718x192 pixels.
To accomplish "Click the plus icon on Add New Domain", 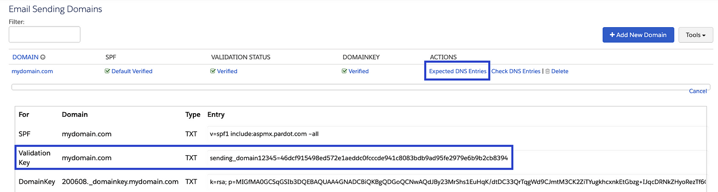I will tap(612, 35).
